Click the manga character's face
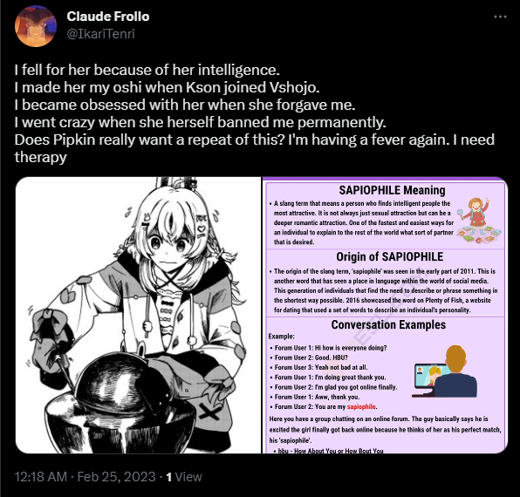This screenshot has width=520, height=497. click(x=168, y=243)
